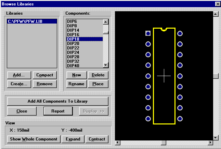The width and height of the screenshot is (221, 149).
Task: Click the white crosshair origin marker
Action: [x=164, y=76]
